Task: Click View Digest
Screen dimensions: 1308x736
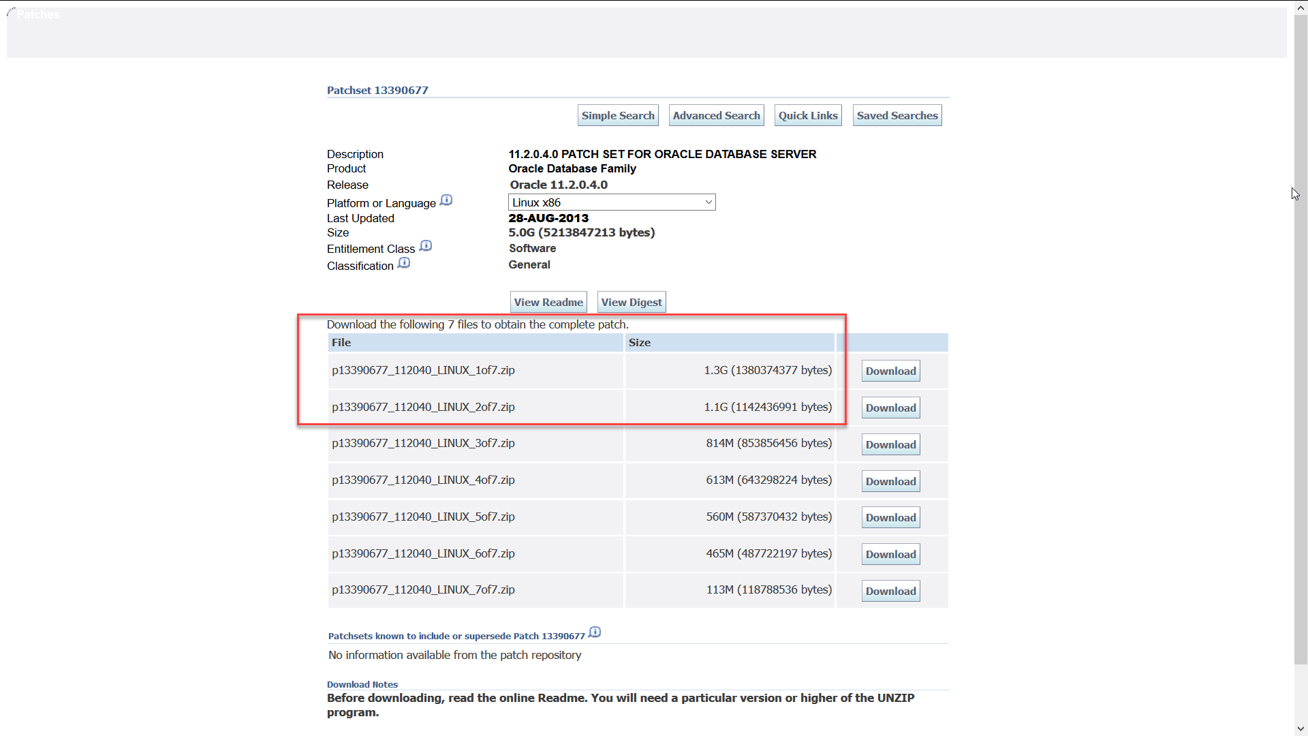Action: tap(631, 302)
